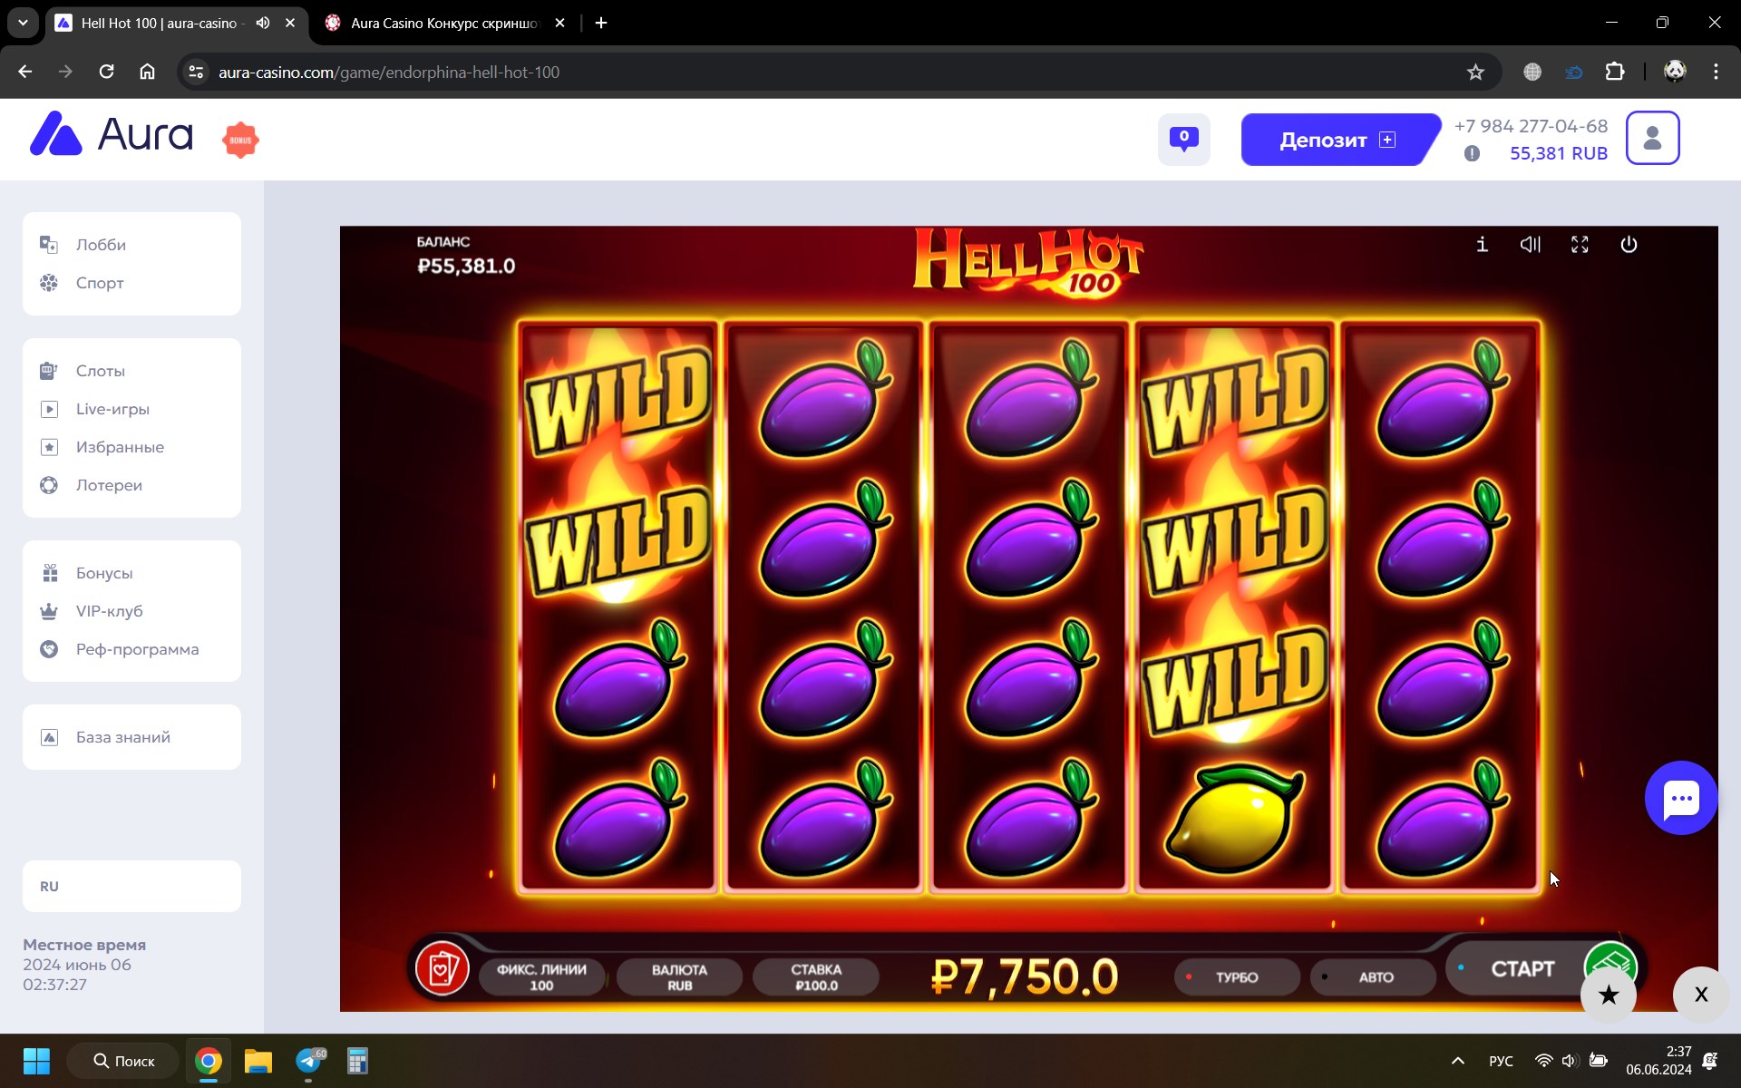Click the Депозит deposit button
The height and width of the screenshot is (1088, 1741).
pyautogui.click(x=1338, y=140)
